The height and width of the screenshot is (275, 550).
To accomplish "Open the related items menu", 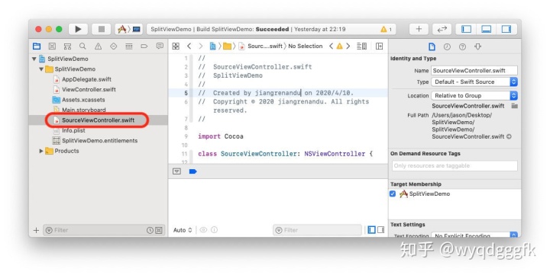I will pyautogui.click(x=176, y=46).
